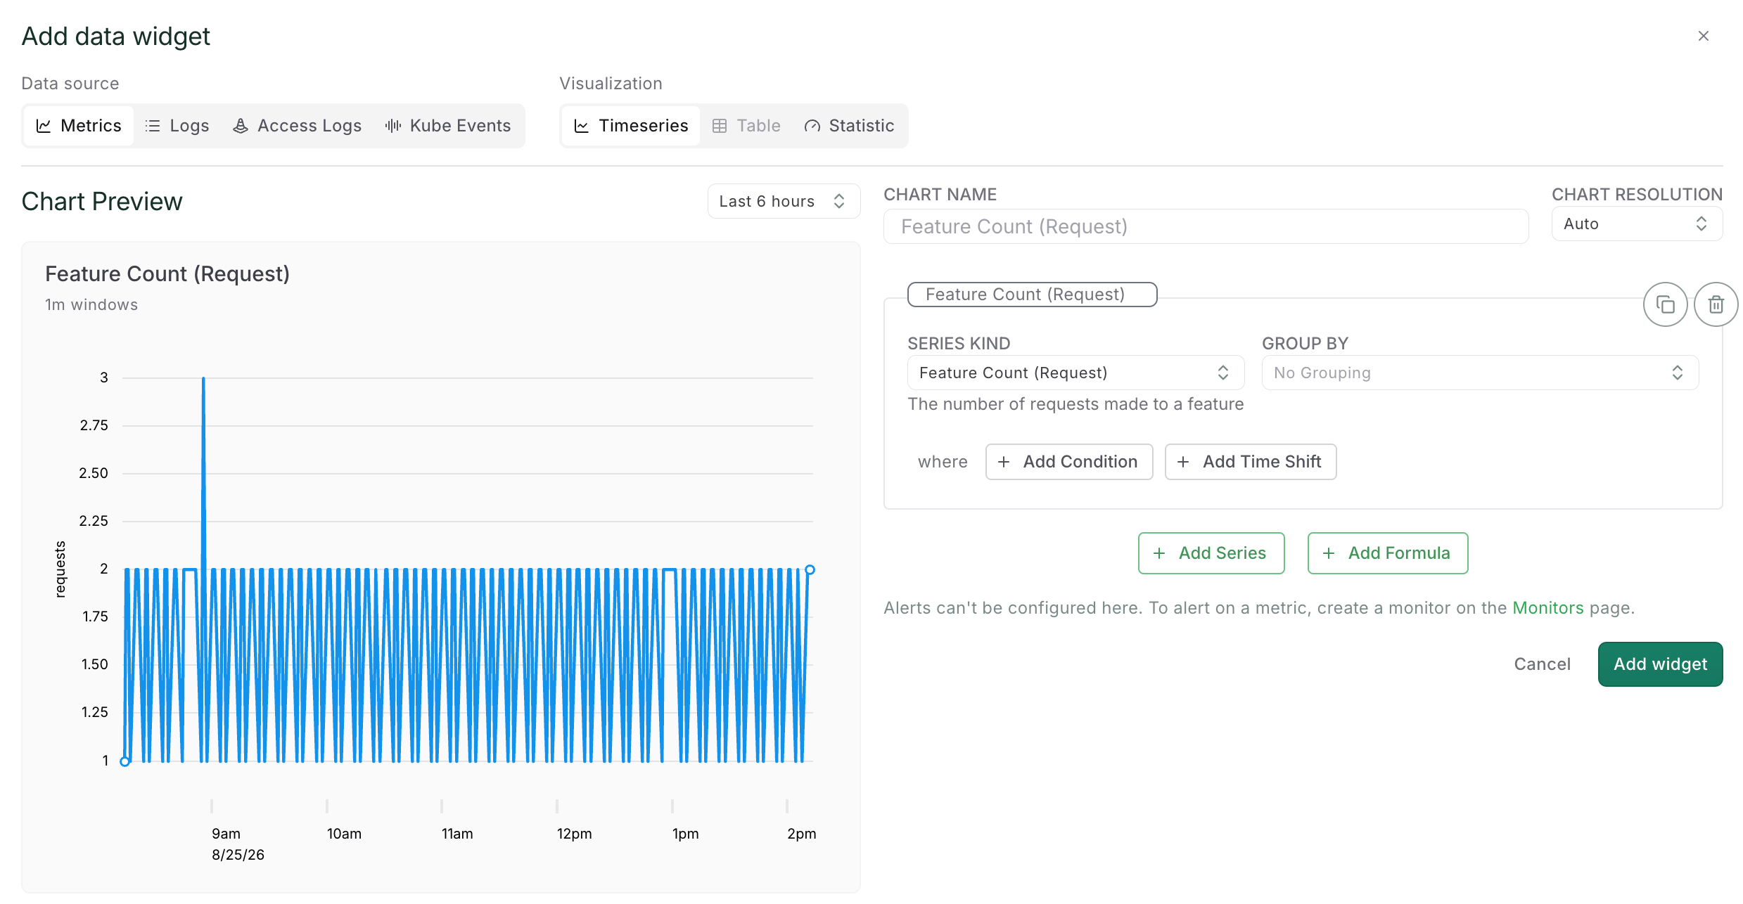Click the '1m windows' chart subtitle
The height and width of the screenshot is (904, 1743).
tap(91, 304)
